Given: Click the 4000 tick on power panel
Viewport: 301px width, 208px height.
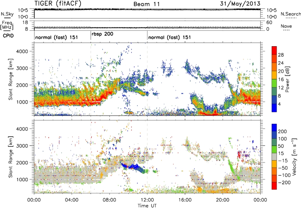Looking at the screenshot, I should click(22, 51).
